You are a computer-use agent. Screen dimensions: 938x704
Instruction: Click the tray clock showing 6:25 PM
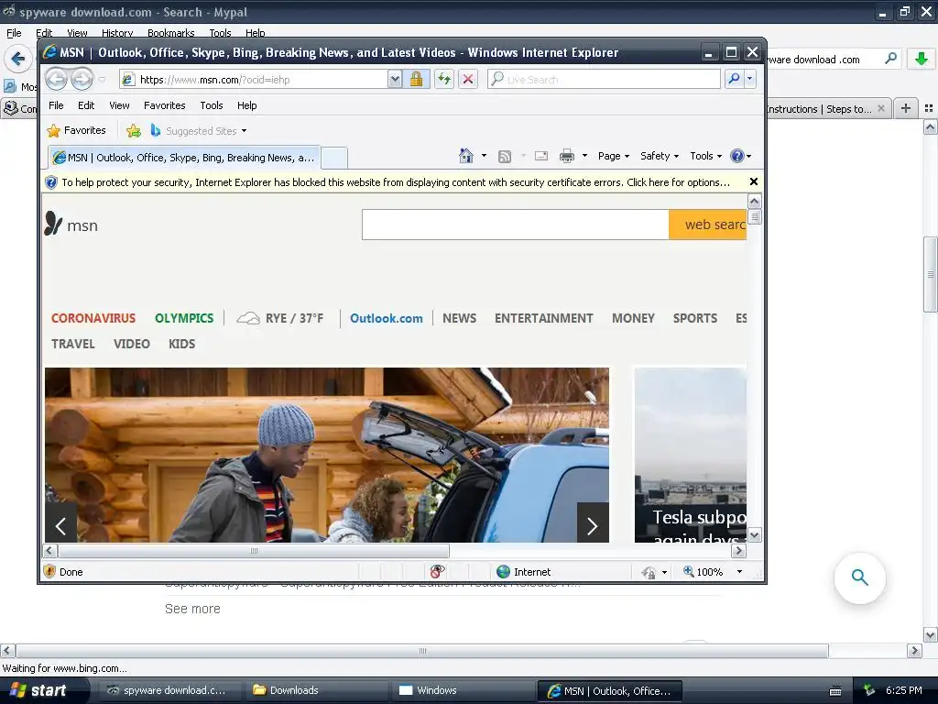click(903, 690)
